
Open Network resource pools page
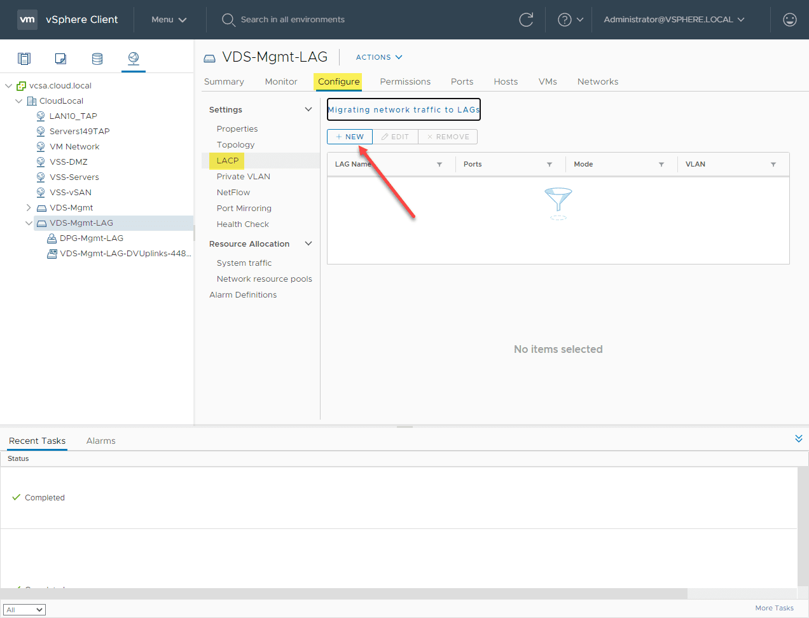(265, 278)
